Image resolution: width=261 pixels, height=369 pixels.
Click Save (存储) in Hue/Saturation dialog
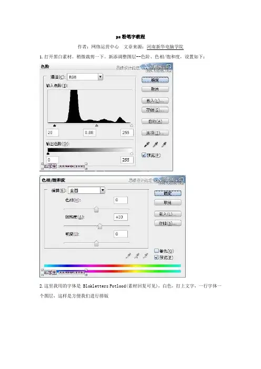[x=168, y=223]
